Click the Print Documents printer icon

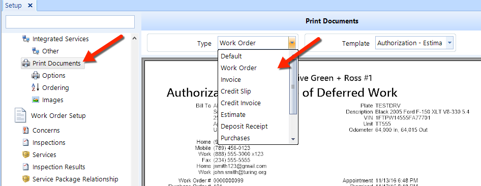(x=26, y=64)
